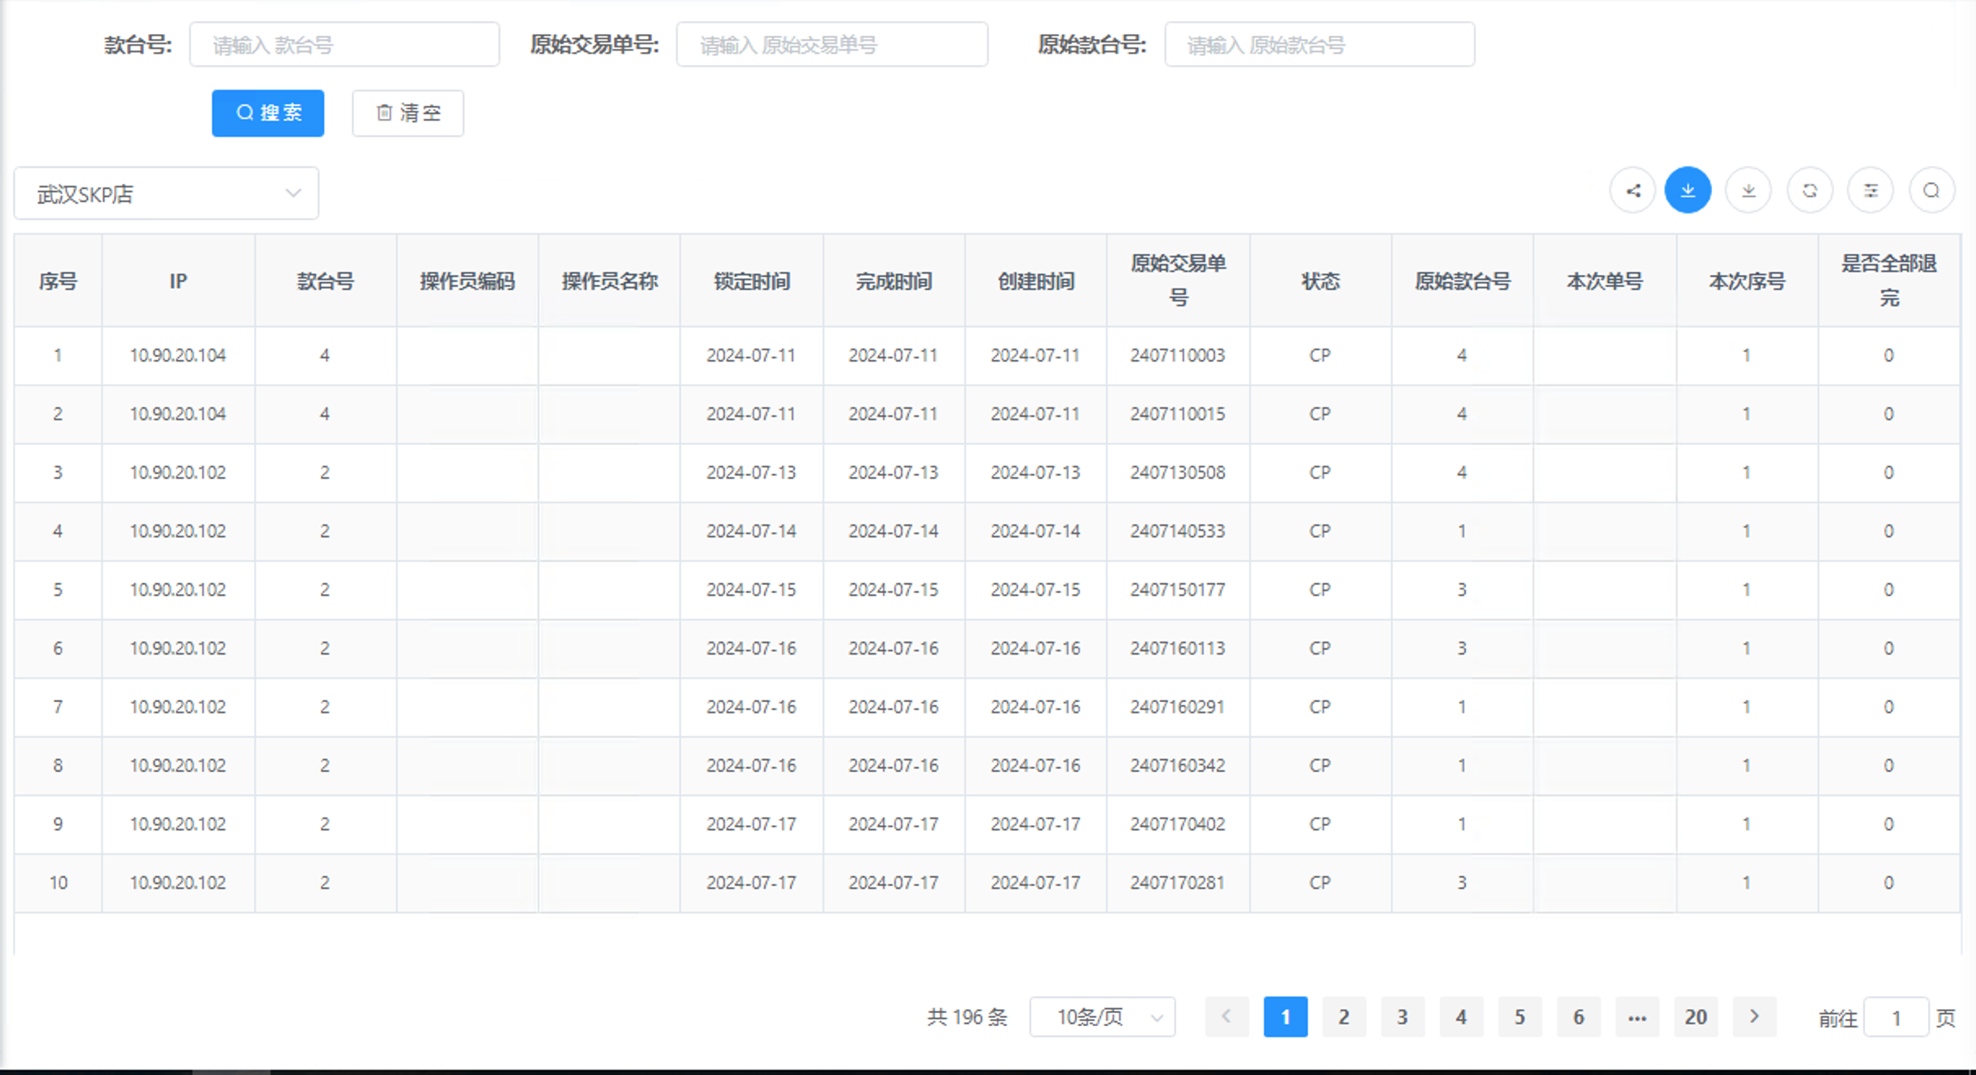Focus the 款台号 input field
Viewport: 1976px width, 1075px height.
pyautogui.click(x=345, y=45)
